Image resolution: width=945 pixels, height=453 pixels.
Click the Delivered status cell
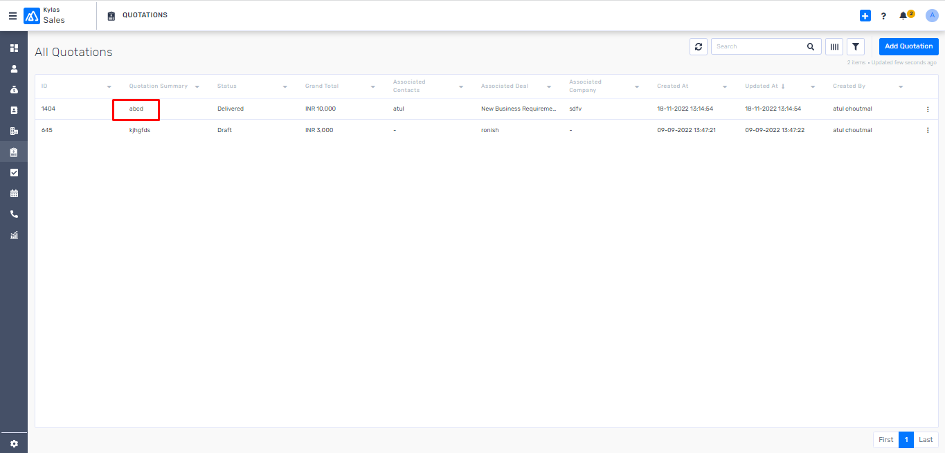[x=231, y=109]
